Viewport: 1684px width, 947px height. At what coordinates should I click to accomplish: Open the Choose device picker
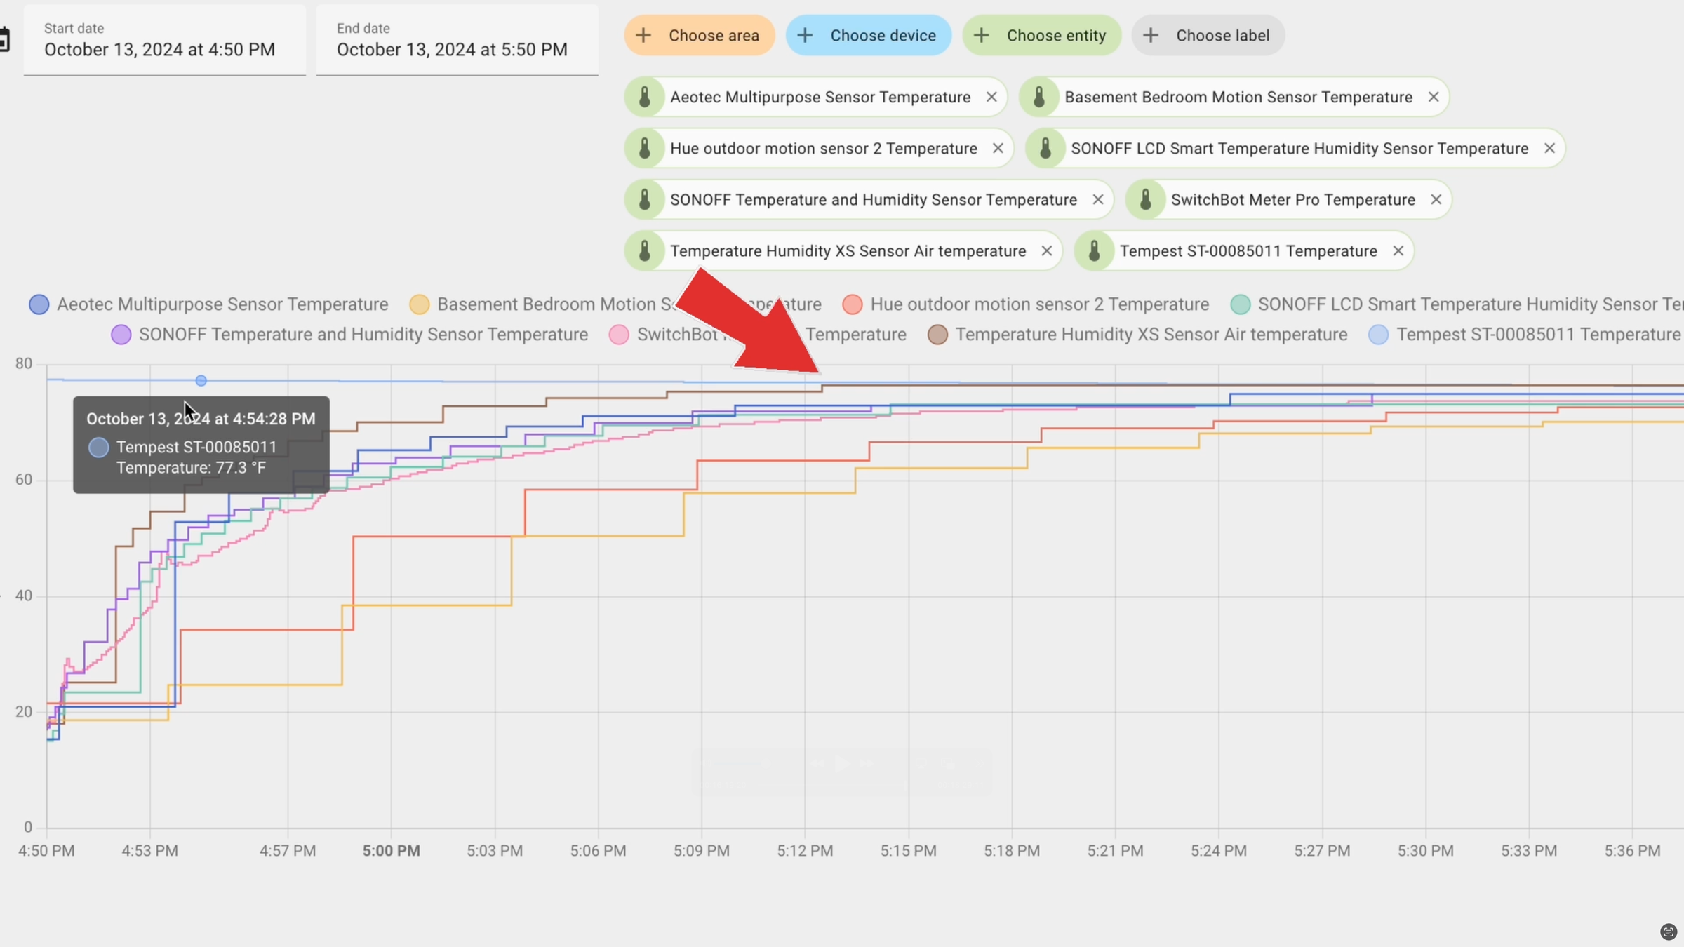pyautogui.click(x=868, y=35)
